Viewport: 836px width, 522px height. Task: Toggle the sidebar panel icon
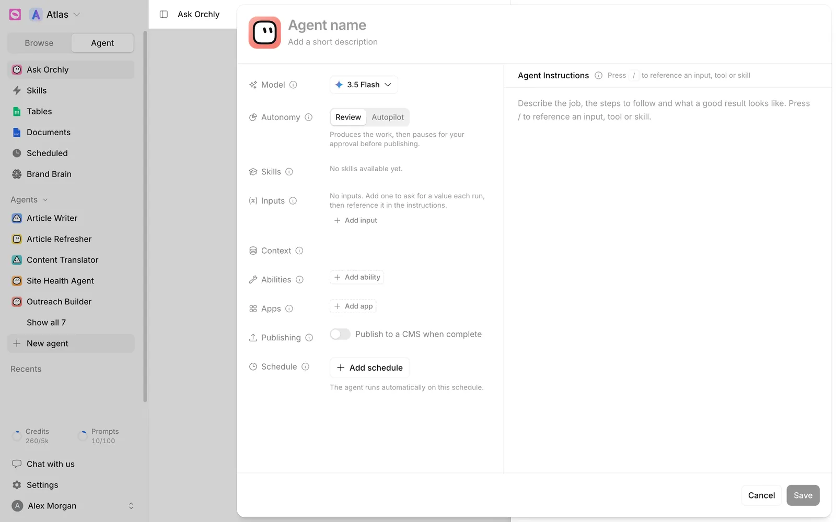[x=164, y=14]
